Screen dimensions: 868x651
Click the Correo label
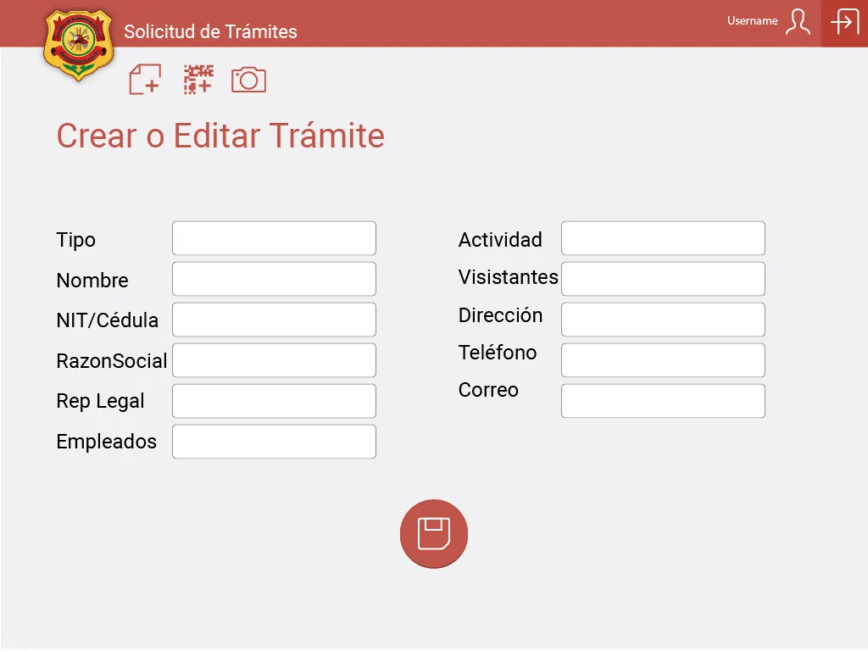tap(488, 390)
